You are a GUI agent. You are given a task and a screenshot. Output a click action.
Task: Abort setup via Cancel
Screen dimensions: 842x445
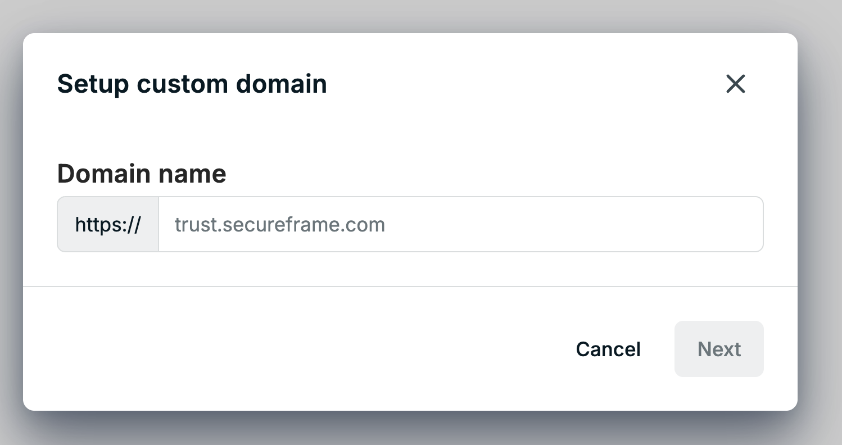point(608,349)
